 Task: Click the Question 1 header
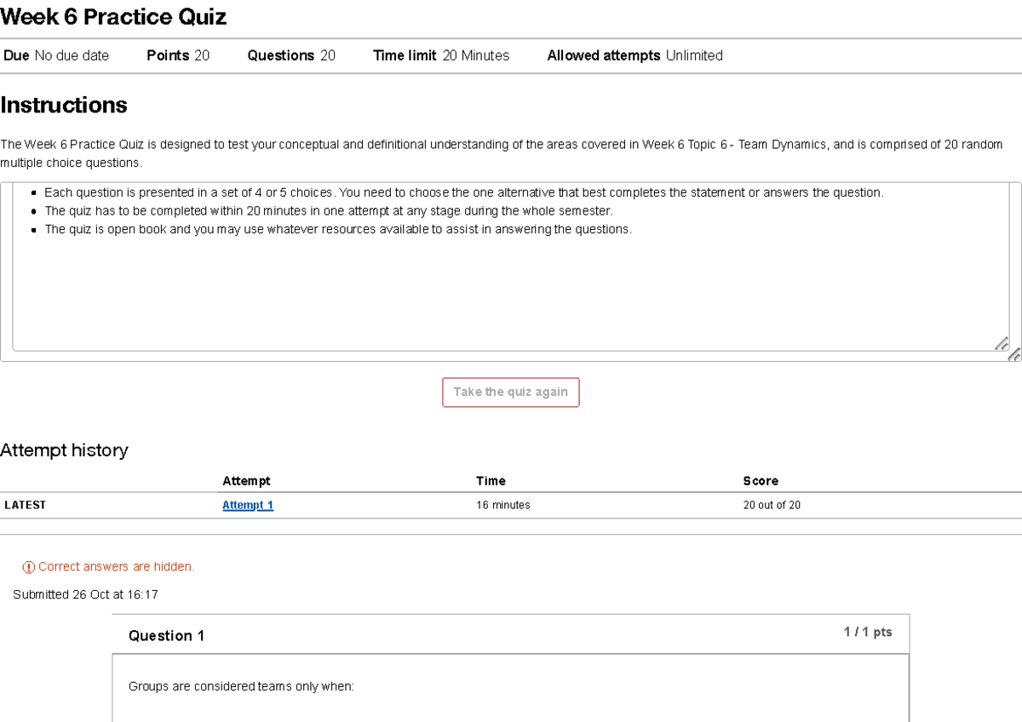click(x=165, y=635)
